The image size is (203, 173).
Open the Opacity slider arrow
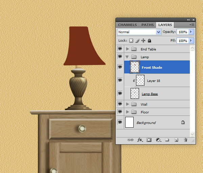[191, 32]
